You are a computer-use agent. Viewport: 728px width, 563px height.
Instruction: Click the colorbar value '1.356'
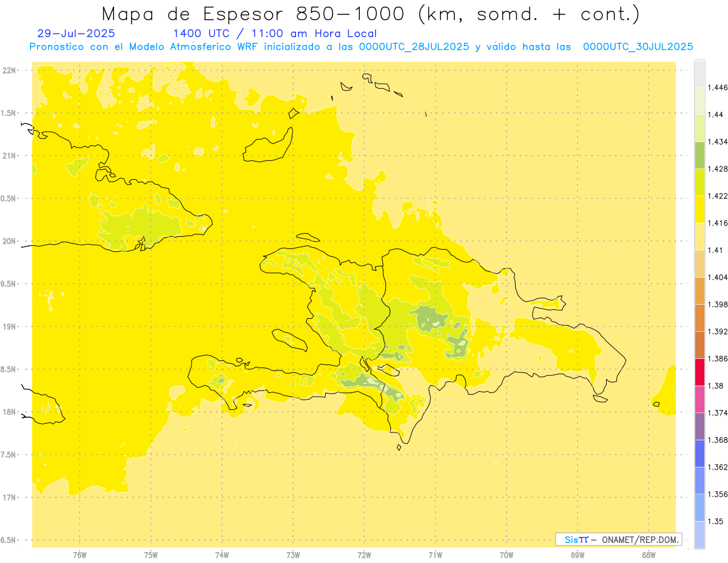[718, 494]
